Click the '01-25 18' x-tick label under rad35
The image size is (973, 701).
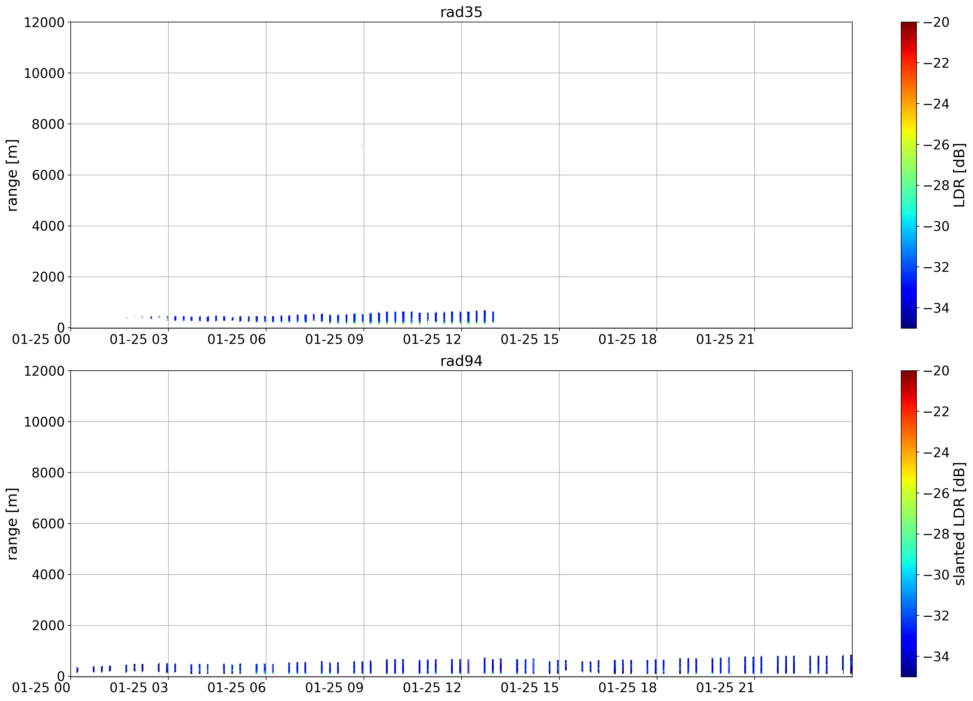[628, 339]
